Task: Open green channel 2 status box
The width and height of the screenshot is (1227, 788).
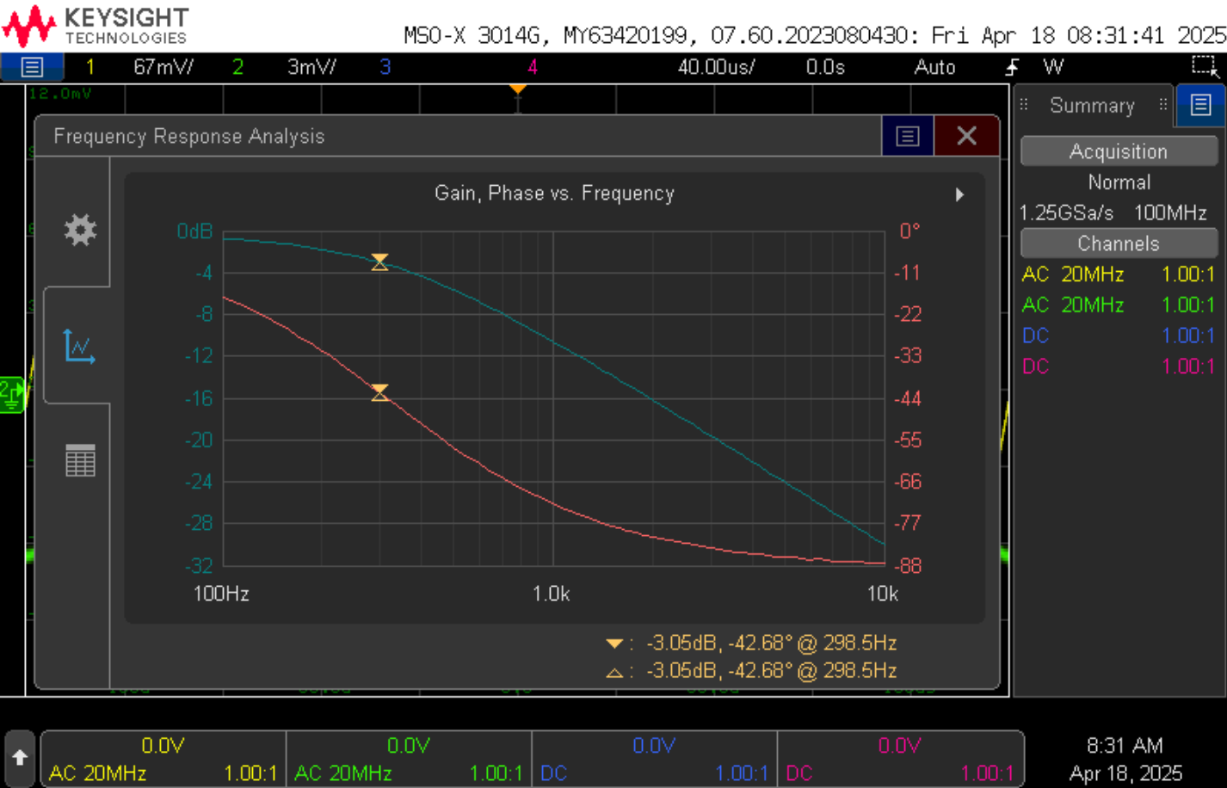Action: [x=409, y=758]
